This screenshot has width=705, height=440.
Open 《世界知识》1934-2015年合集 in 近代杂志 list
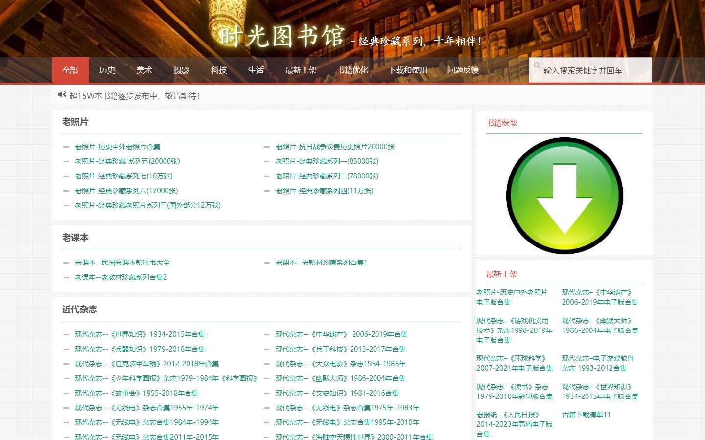point(140,334)
